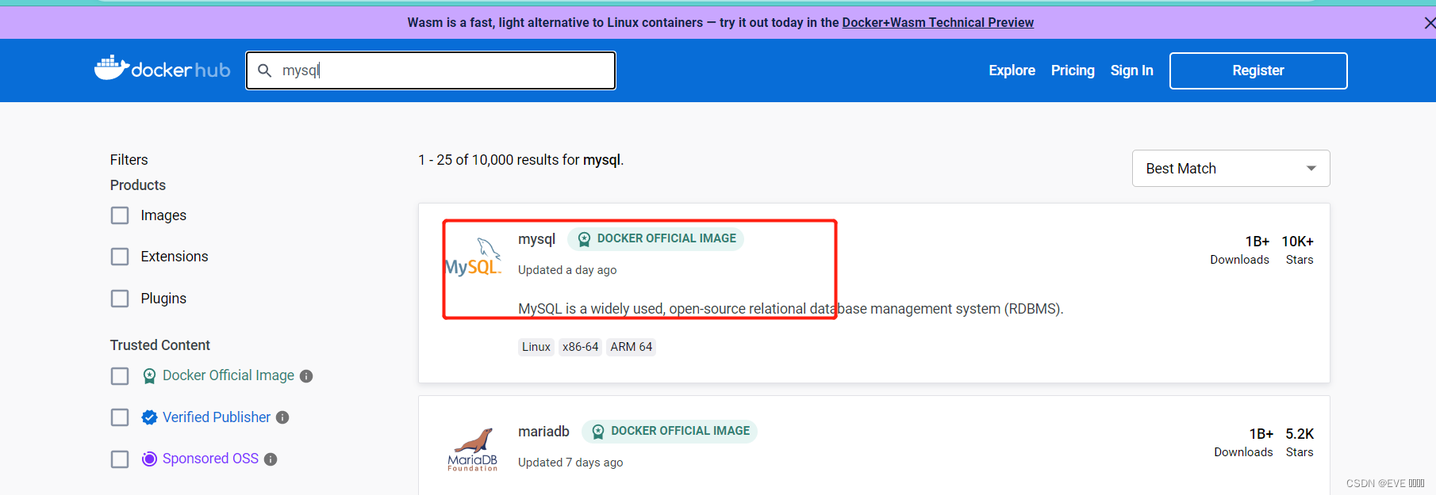Enable the Extensions filter checkbox
The width and height of the screenshot is (1436, 495).
120,257
